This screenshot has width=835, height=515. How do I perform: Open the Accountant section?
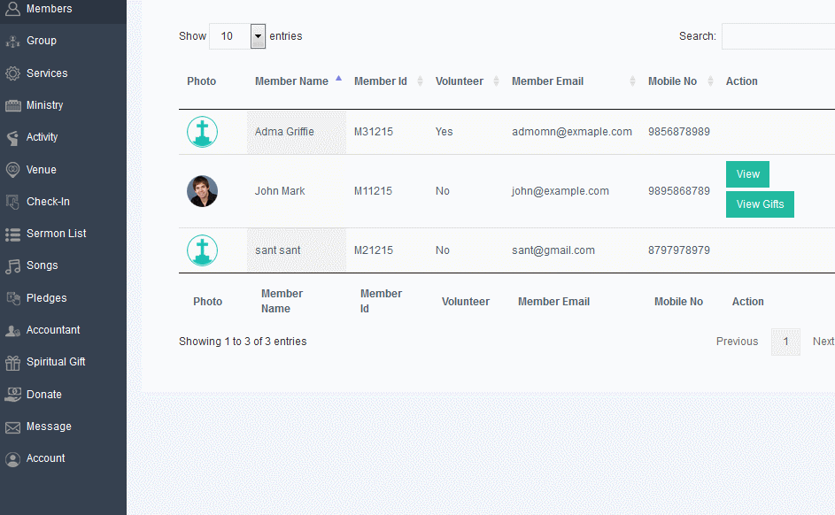[x=53, y=329]
